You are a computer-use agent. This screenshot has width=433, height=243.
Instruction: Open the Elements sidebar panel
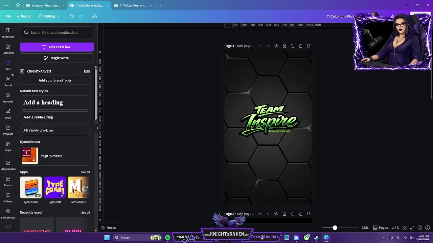[8, 49]
